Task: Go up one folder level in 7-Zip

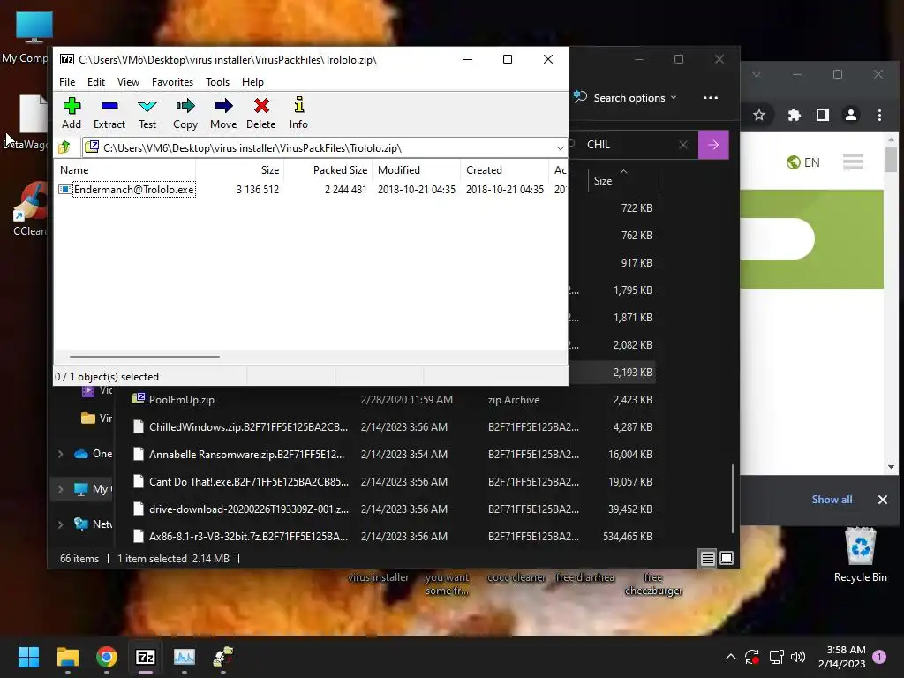Action: [x=64, y=147]
